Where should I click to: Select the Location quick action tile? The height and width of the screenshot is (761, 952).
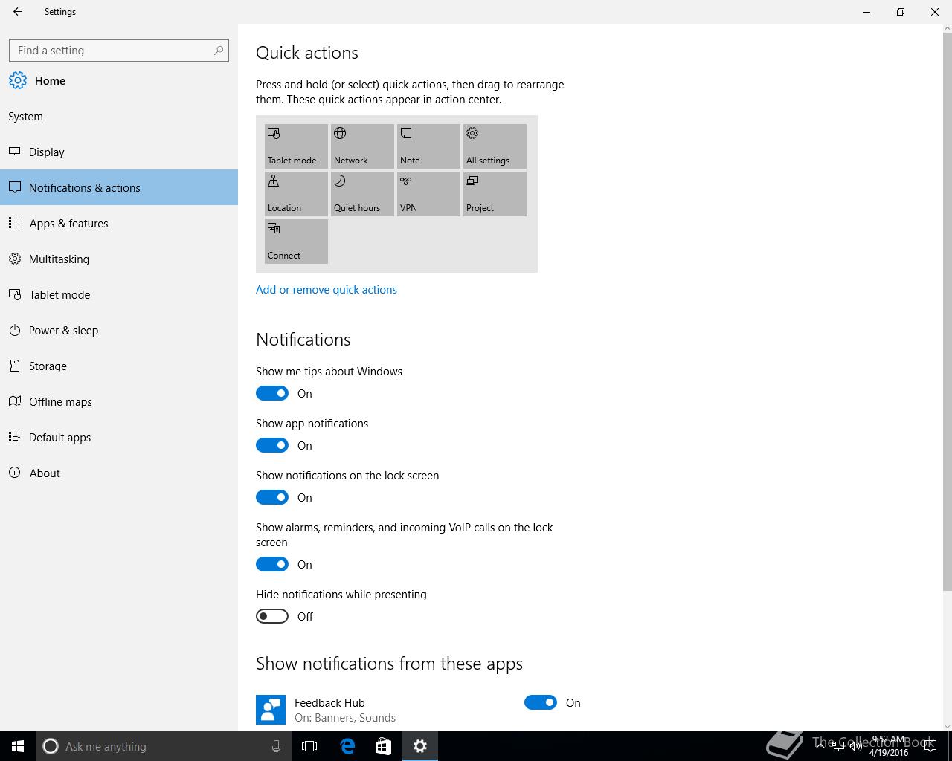tap(296, 194)
